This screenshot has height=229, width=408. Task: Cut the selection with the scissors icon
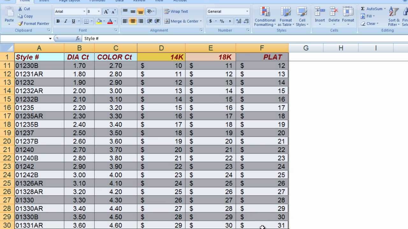pyautogui.click(x=24, y=9)
